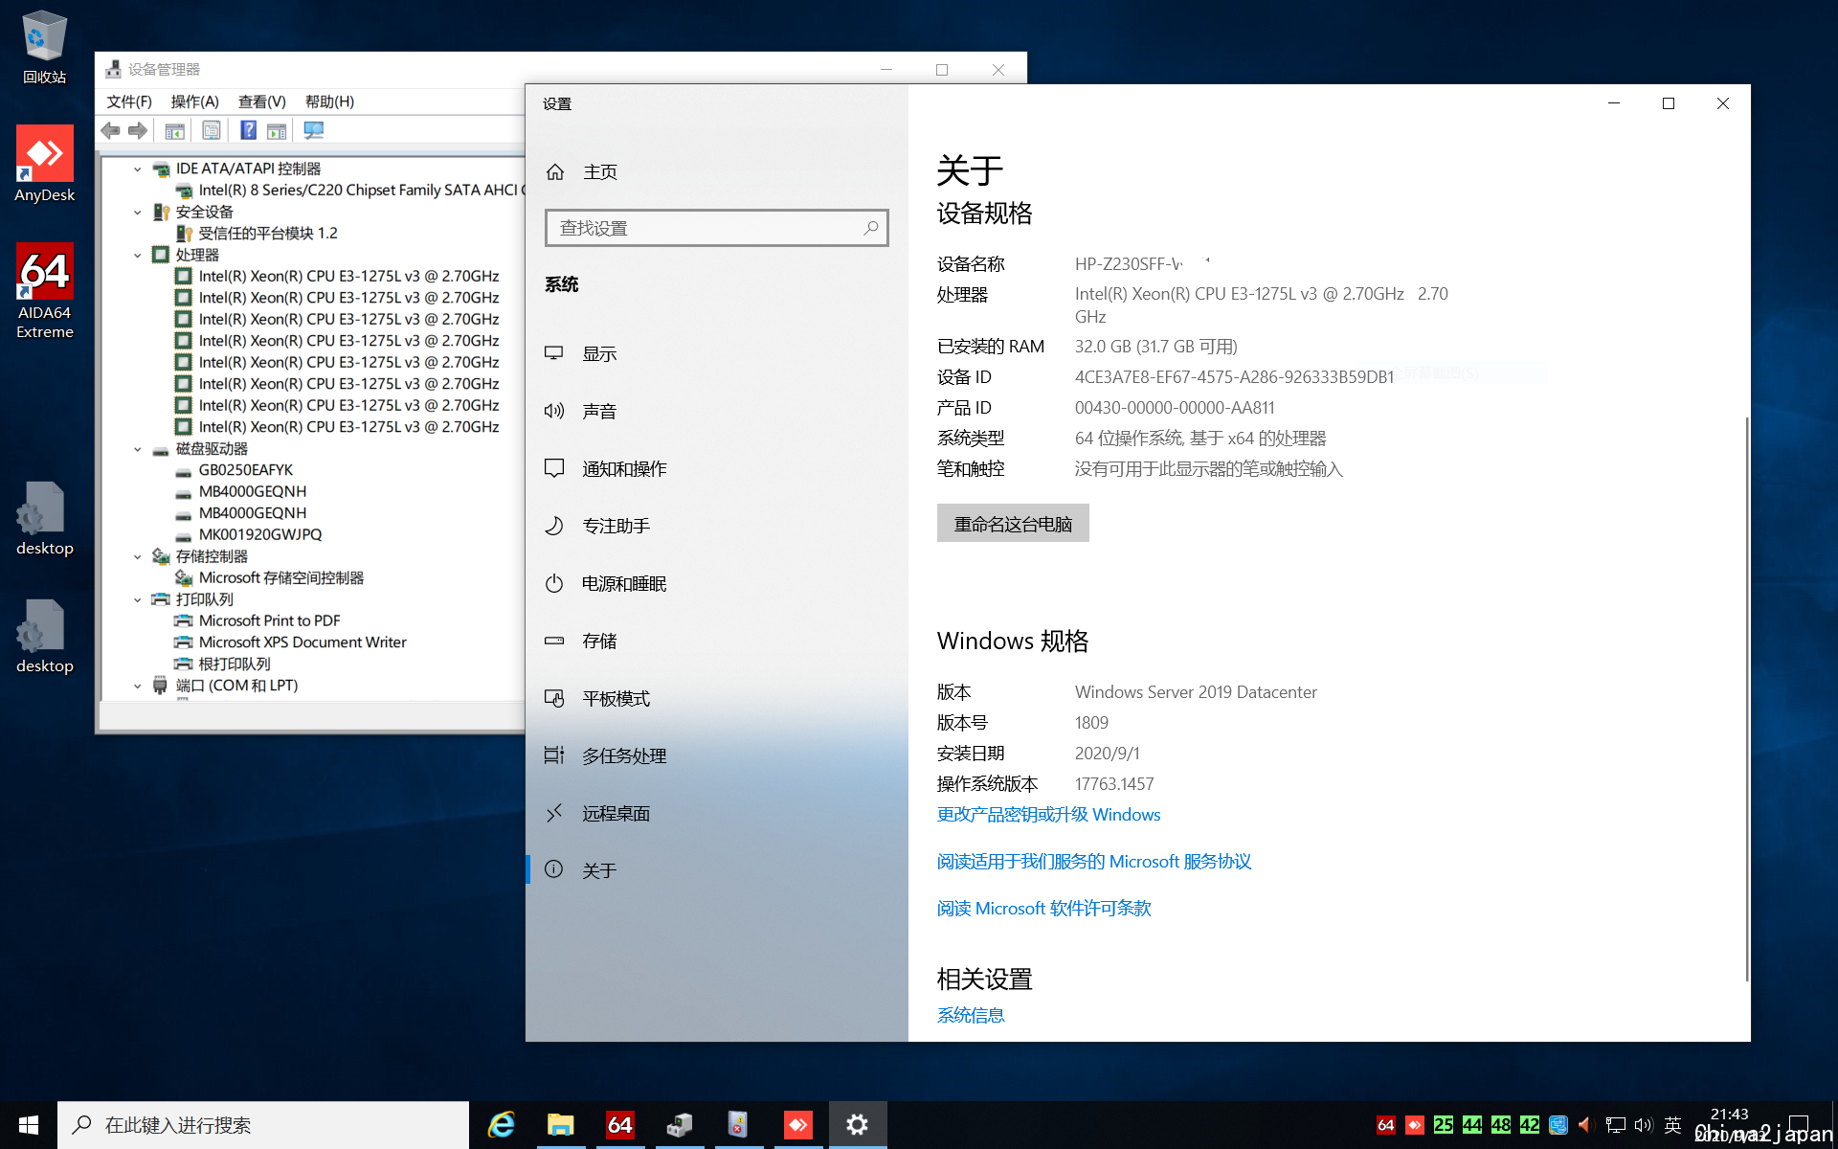1838x1149 pixels.
Task: Select Recycle Bin desktop icon
Action: pos(45,46)
